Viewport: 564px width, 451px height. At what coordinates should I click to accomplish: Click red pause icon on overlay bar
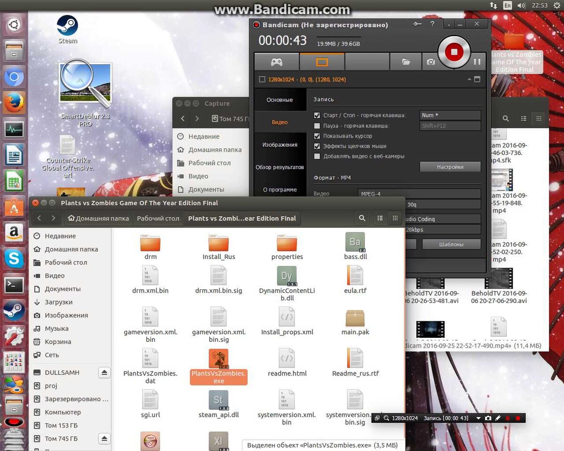pyautogui.click(x=508, y=418)
